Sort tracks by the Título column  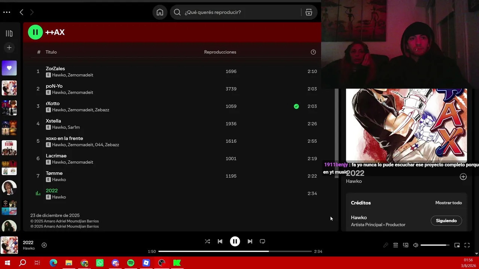[51, 52]
